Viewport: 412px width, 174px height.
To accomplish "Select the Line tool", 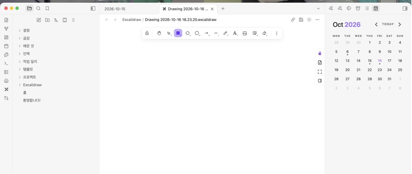I will (216, 33).
